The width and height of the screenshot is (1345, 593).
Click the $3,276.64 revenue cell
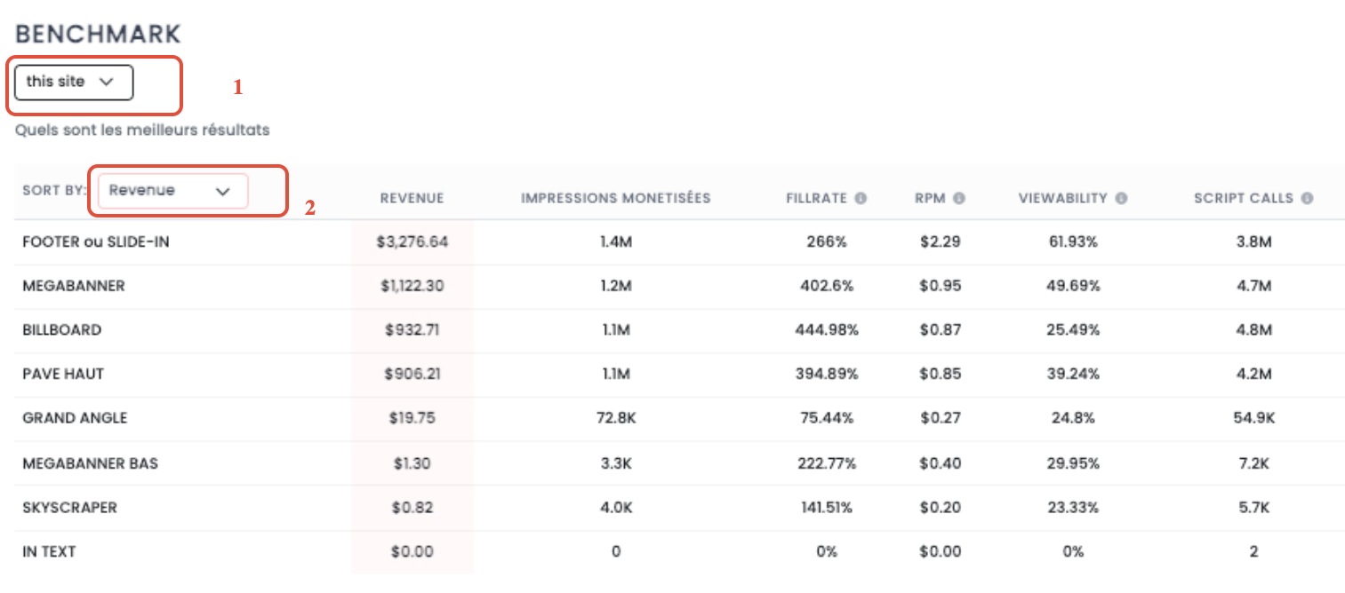click(x=412, y=241)
